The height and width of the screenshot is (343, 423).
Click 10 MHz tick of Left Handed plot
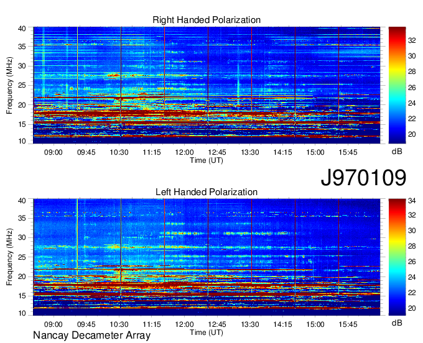[22, 313]
